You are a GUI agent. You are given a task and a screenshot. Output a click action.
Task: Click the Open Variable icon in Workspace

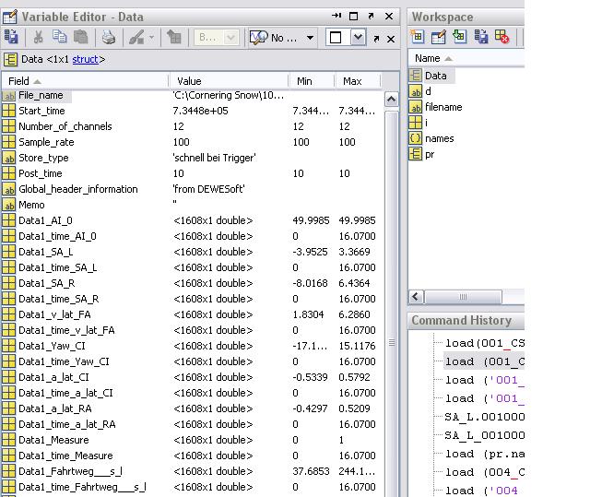click(x=438, y=37)
